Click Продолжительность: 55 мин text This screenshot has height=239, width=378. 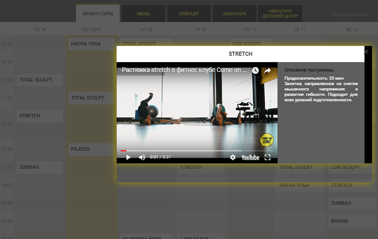314,78
